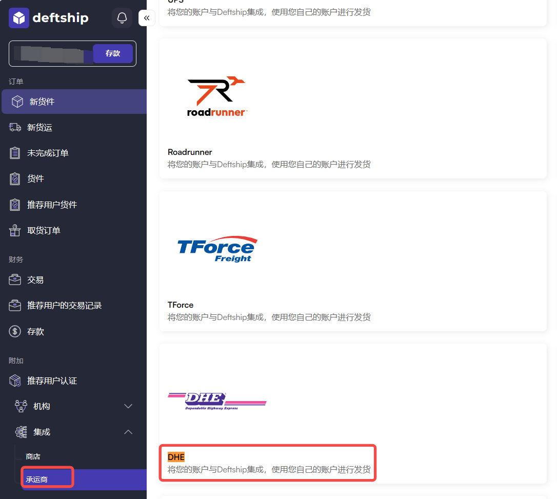
Task: Click the TForce carrier name
Action: tap(181, 305)
